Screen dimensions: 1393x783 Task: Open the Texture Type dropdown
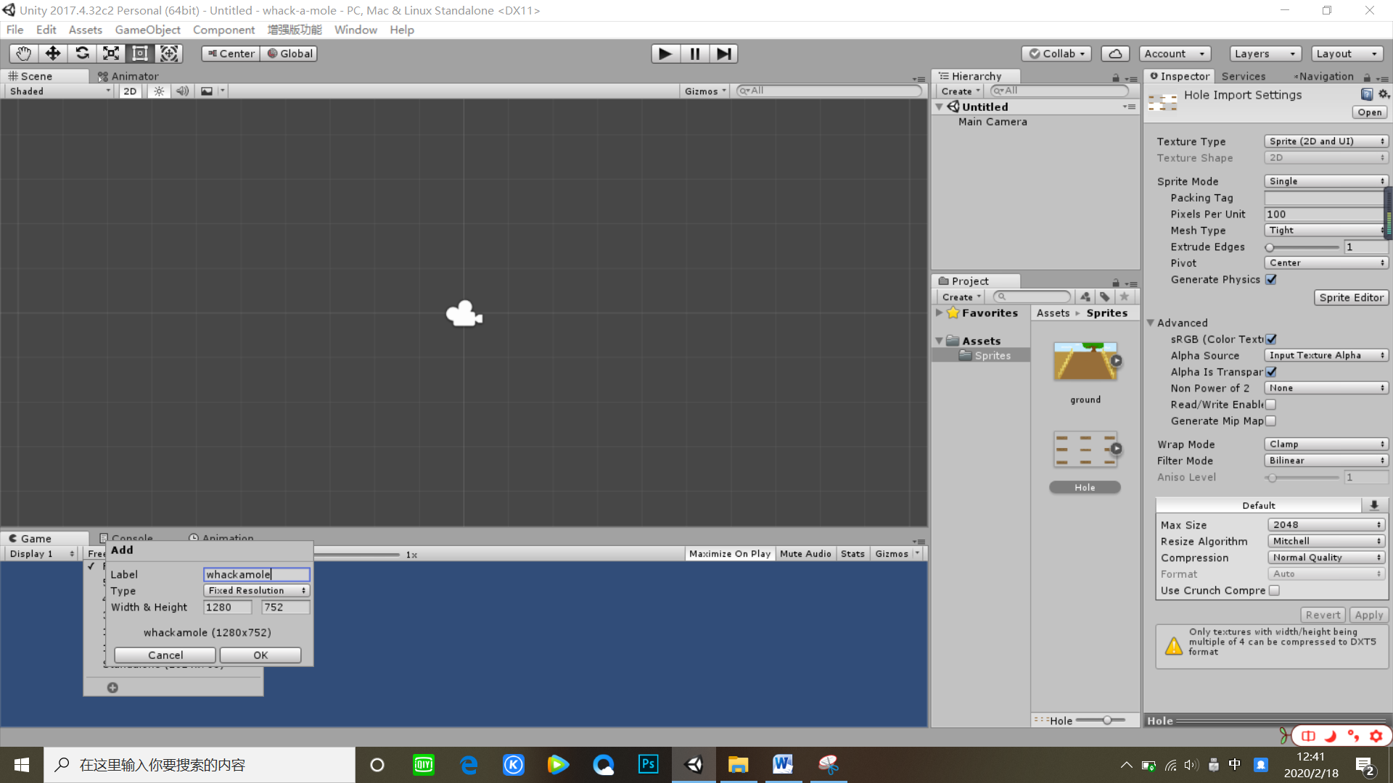pyautogui.click(x=1326, y=141)
